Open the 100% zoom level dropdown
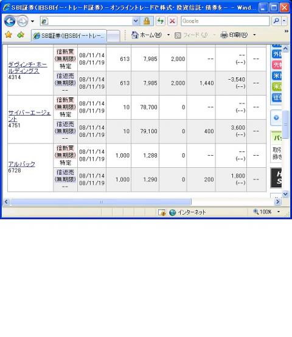 tap(279, 212)
